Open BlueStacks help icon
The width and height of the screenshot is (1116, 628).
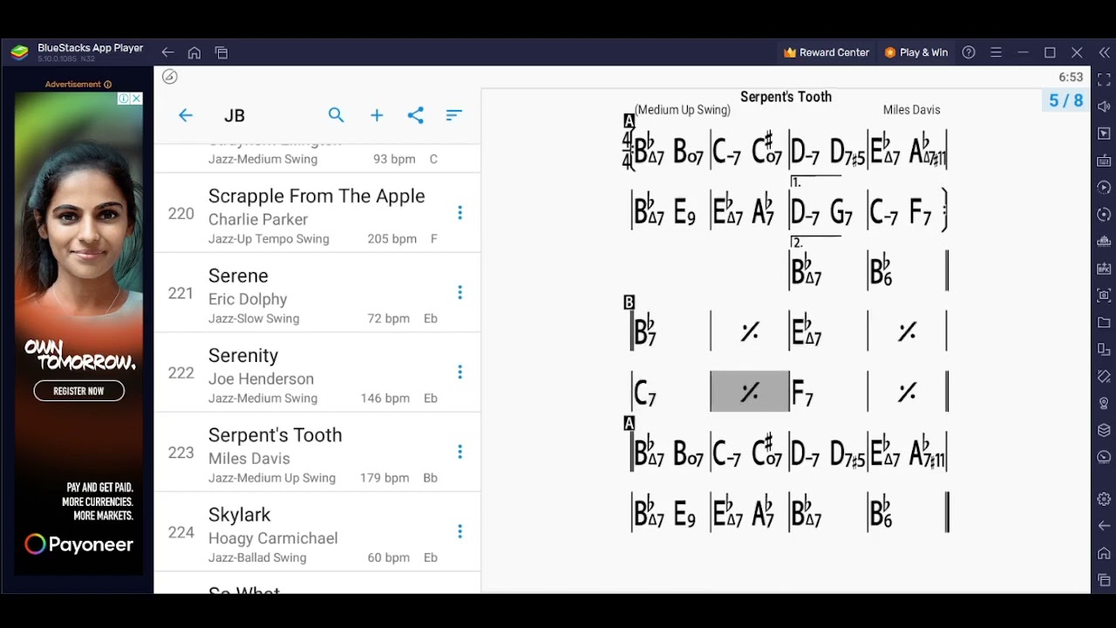(x=969, y=52)
